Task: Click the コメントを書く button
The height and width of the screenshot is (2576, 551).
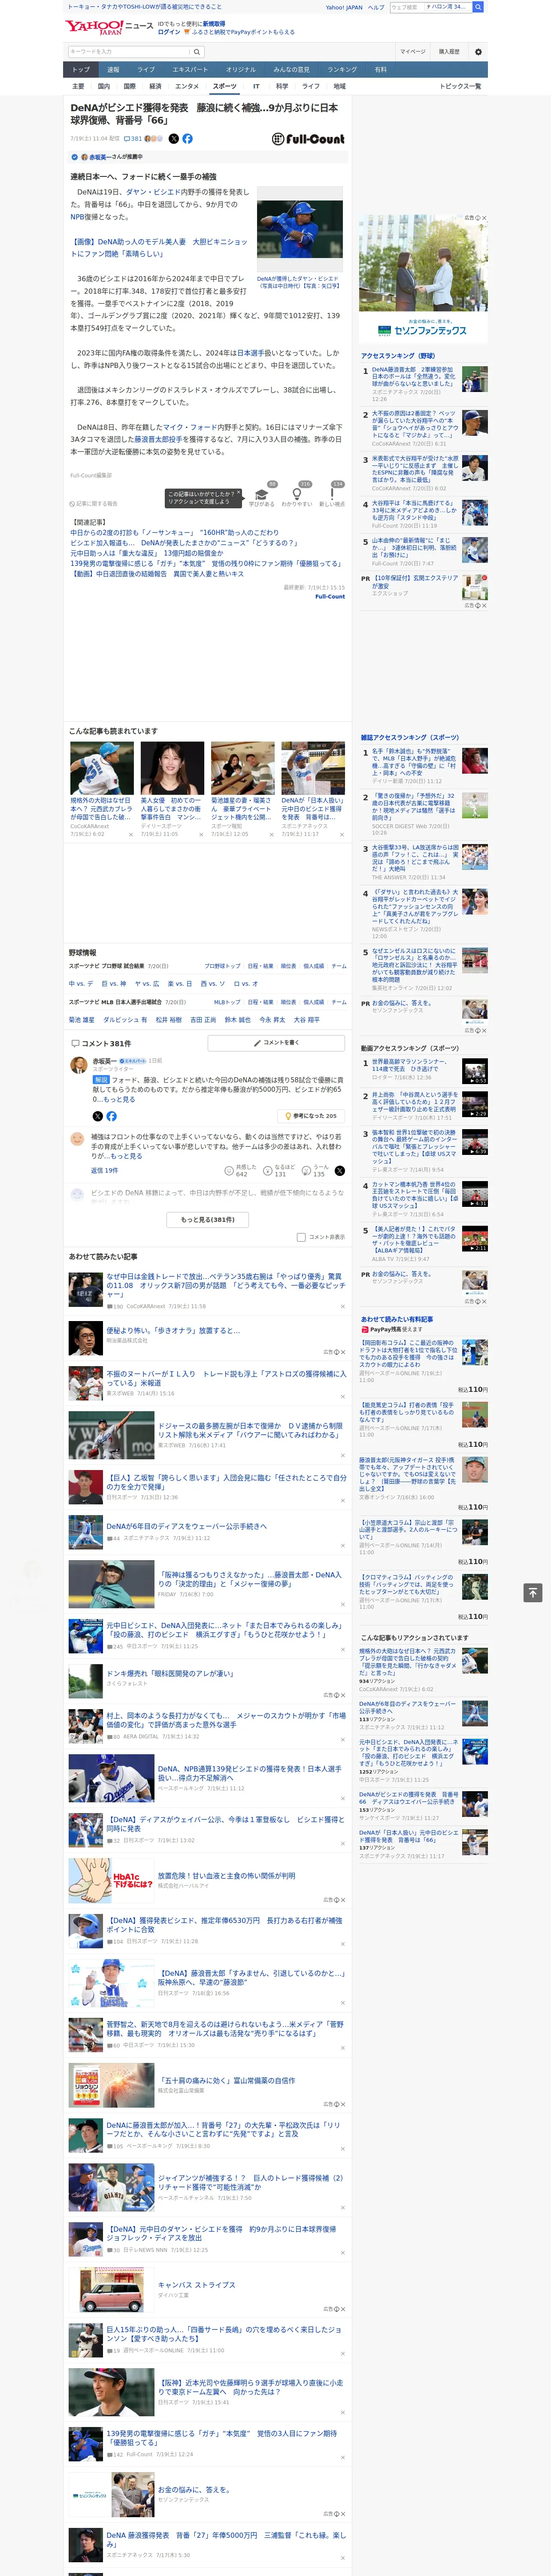Action: [276, 1043]
